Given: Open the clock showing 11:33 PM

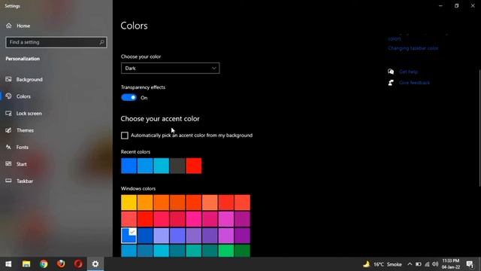Looking at the screenshot, I should click(451, 264).
